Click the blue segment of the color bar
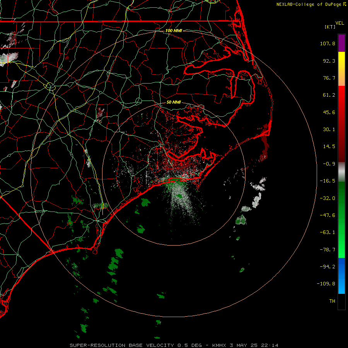The width and height of the screenshot is (348, 348). [341, 276]
